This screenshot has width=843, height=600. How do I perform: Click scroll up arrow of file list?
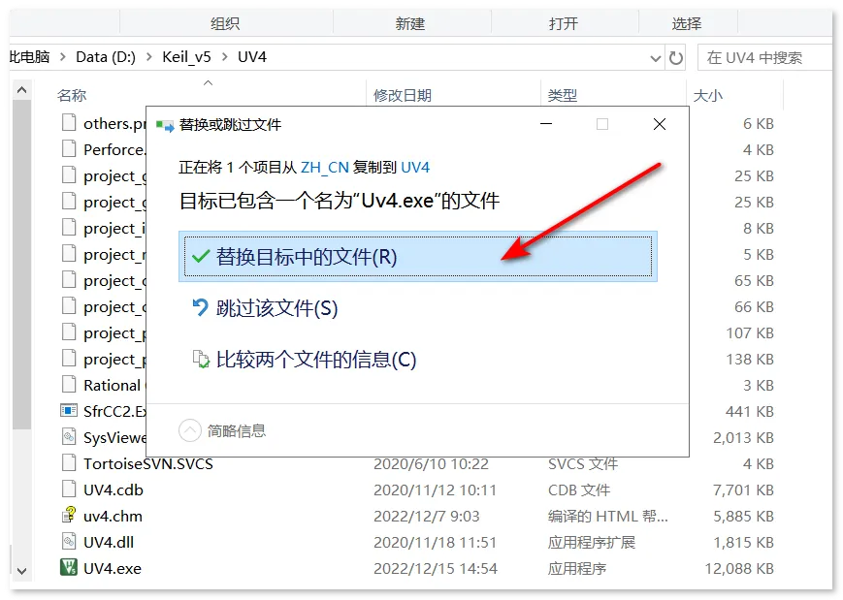(x=22, y=90)
